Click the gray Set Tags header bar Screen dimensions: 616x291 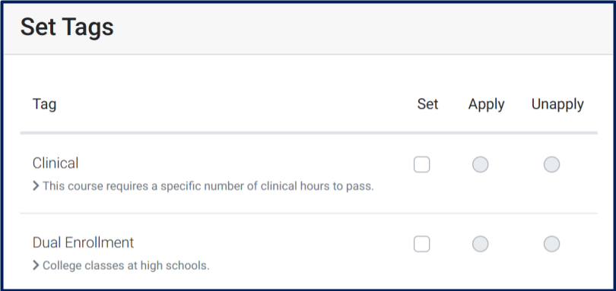pyautogui.click(x=308, y=29)
